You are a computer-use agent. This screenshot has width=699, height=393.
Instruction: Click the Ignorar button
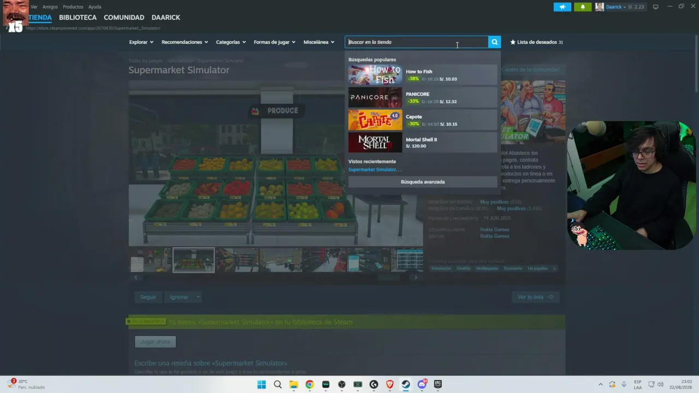point(179,297)
